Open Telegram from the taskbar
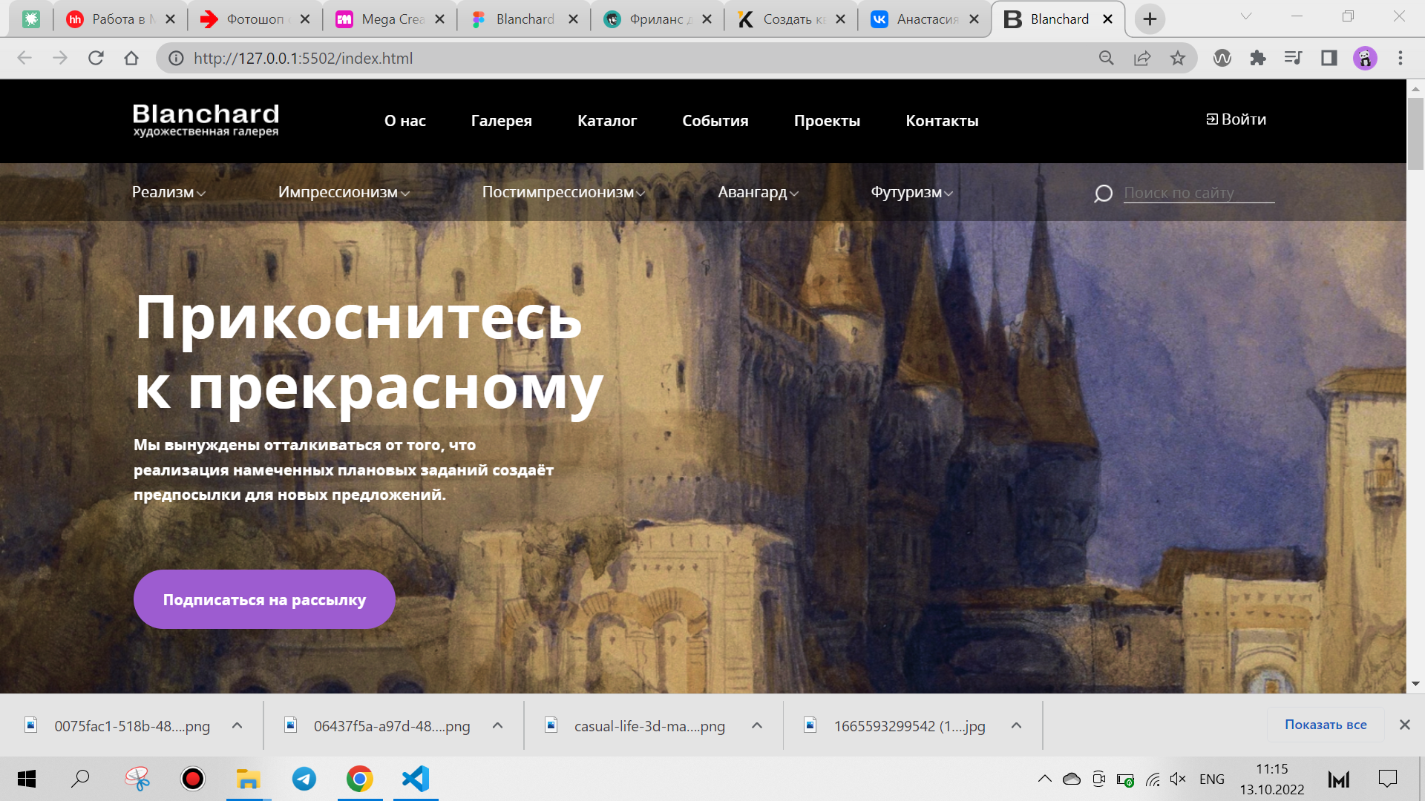 click(x=304, y=779)
